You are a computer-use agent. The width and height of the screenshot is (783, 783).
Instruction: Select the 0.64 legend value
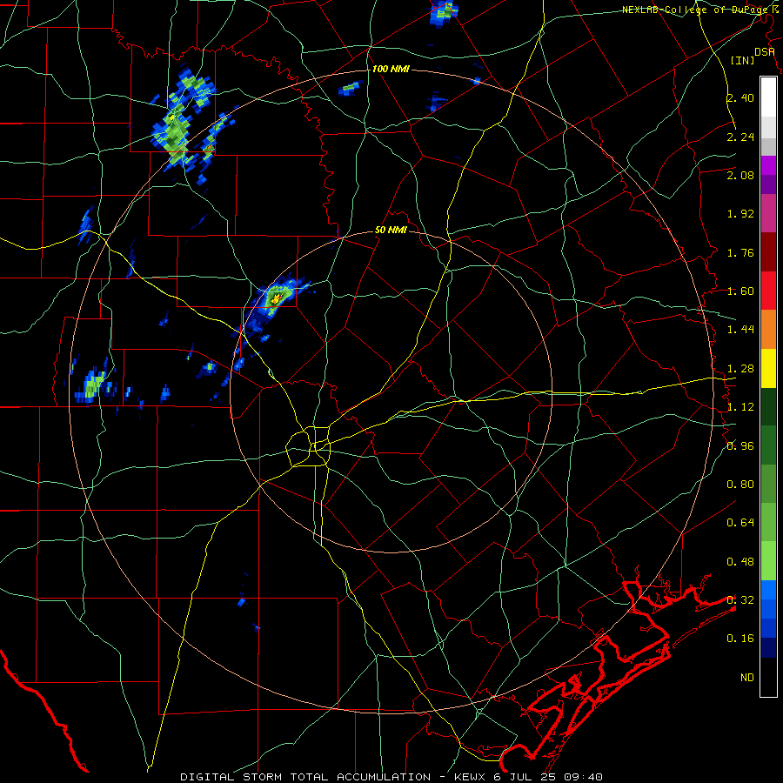[x=740, y=523]
